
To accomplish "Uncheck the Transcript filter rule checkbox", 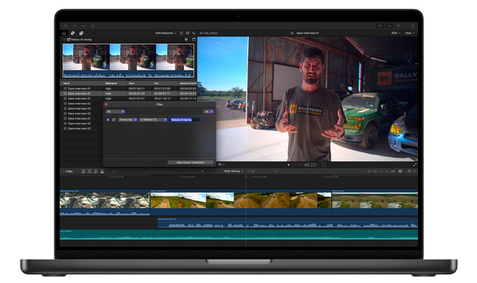I will coord(108,120).
